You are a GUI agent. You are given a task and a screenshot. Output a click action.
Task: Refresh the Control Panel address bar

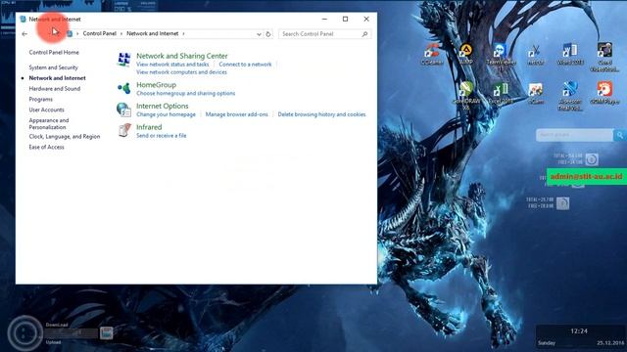point(268,34)
